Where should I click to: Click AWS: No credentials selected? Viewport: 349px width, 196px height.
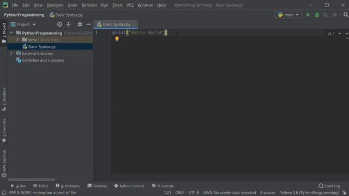click(229, 193)
